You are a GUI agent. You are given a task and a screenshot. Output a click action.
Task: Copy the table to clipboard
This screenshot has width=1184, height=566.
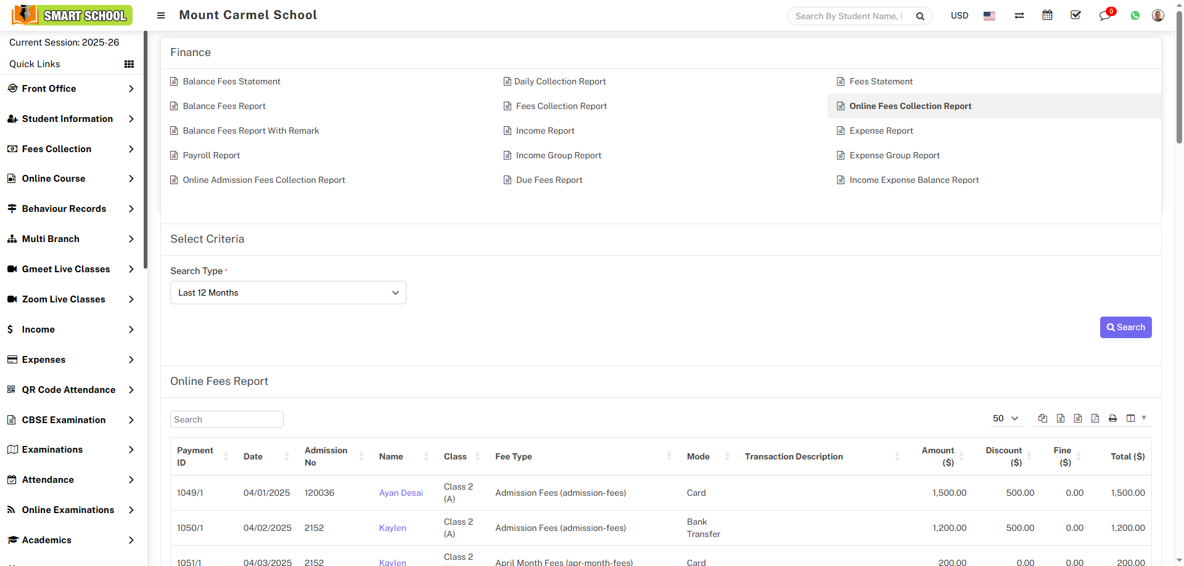1043,418
